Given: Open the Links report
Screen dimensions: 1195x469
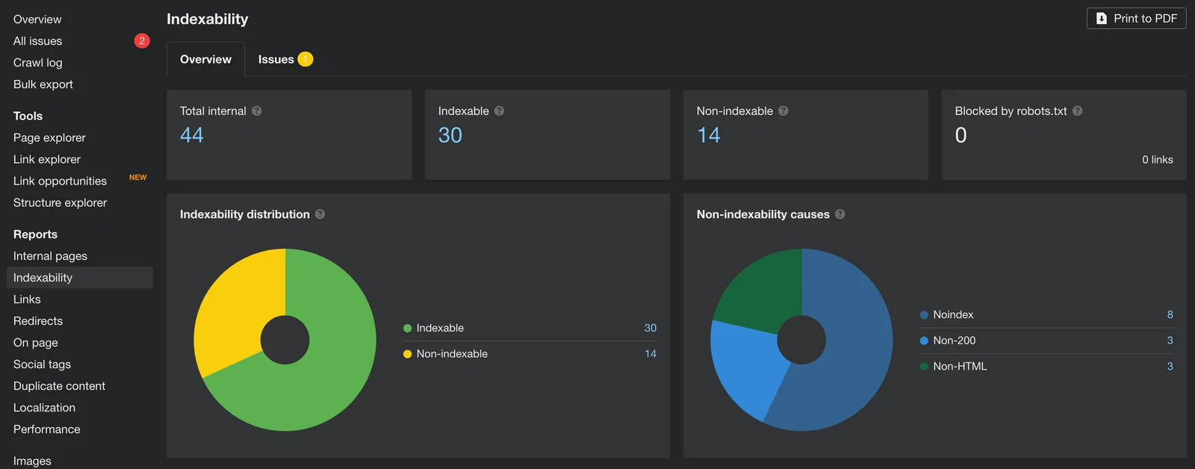Looking at the screenshot, I should pyautogui.click(x=27, y=299).
